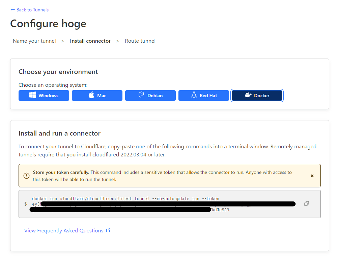This screenshot has width=339, height=259.
Task: Jump to Route tunnel step
Action: (140, 41)
